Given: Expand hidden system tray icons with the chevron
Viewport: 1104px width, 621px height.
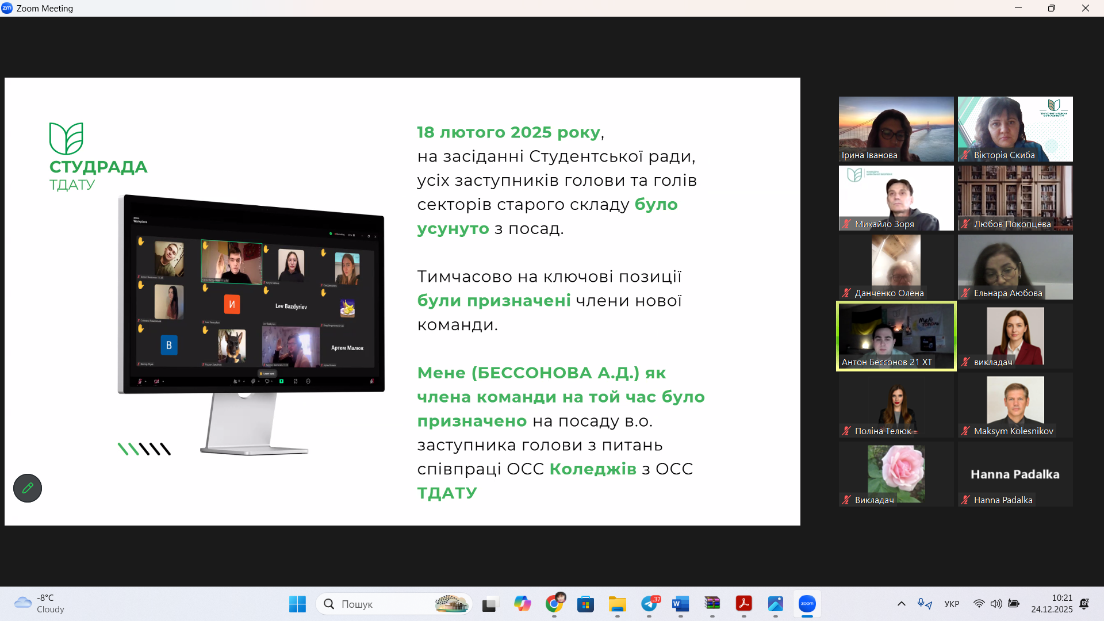Looking at the screenshot, I should pyautogui.click(x=901, y=604).
